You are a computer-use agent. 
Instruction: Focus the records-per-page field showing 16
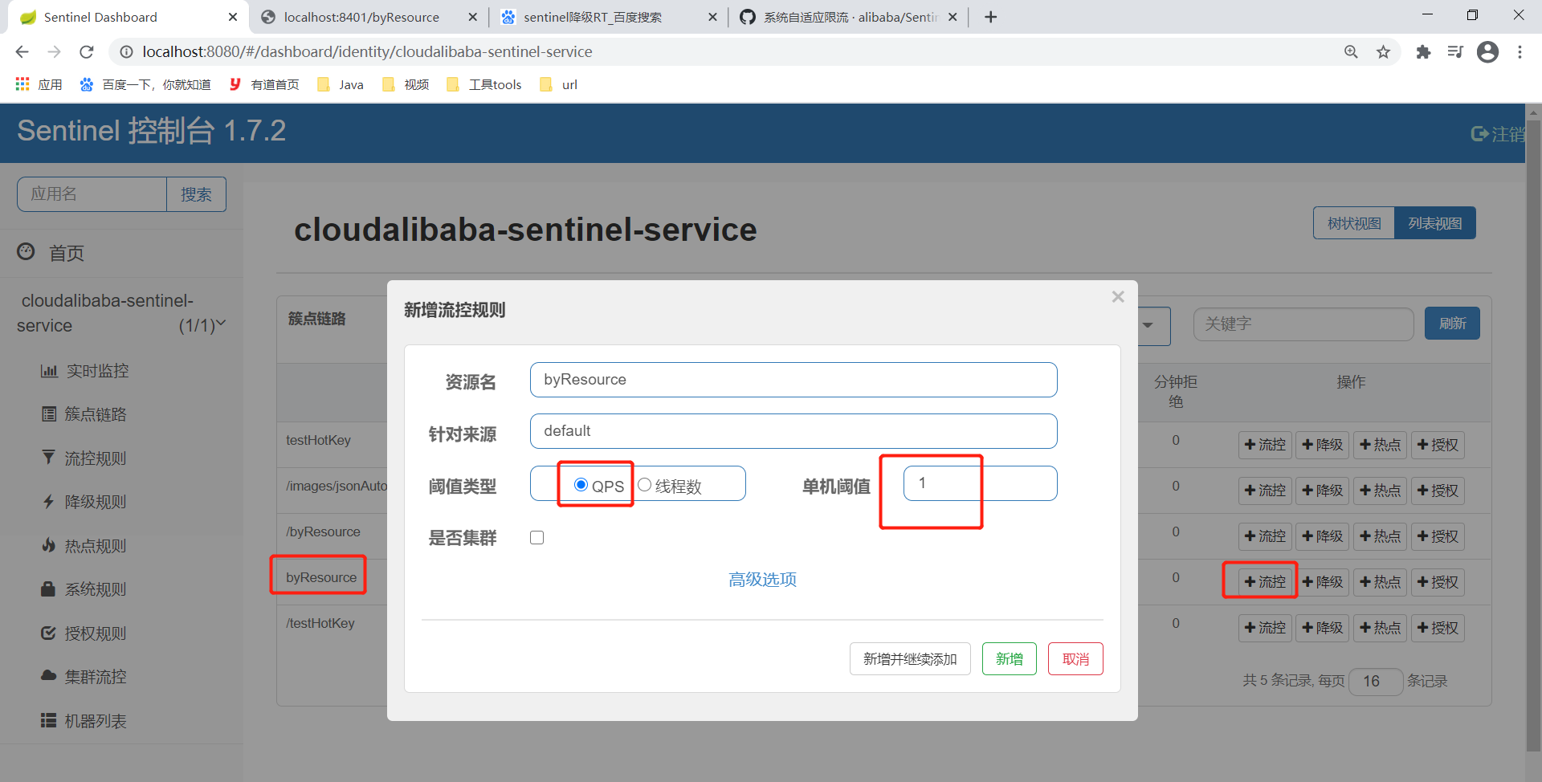pos(1376,681)
